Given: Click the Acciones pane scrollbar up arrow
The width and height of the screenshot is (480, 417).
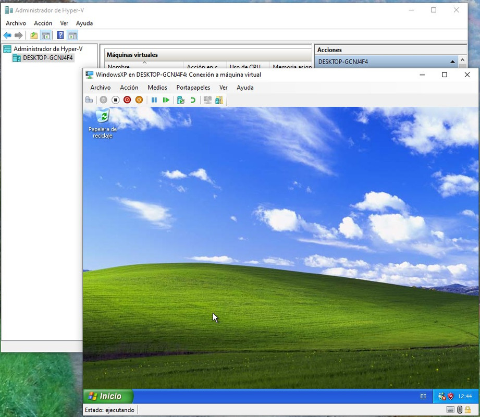Looking at the screenshot, I should point(462,60).
